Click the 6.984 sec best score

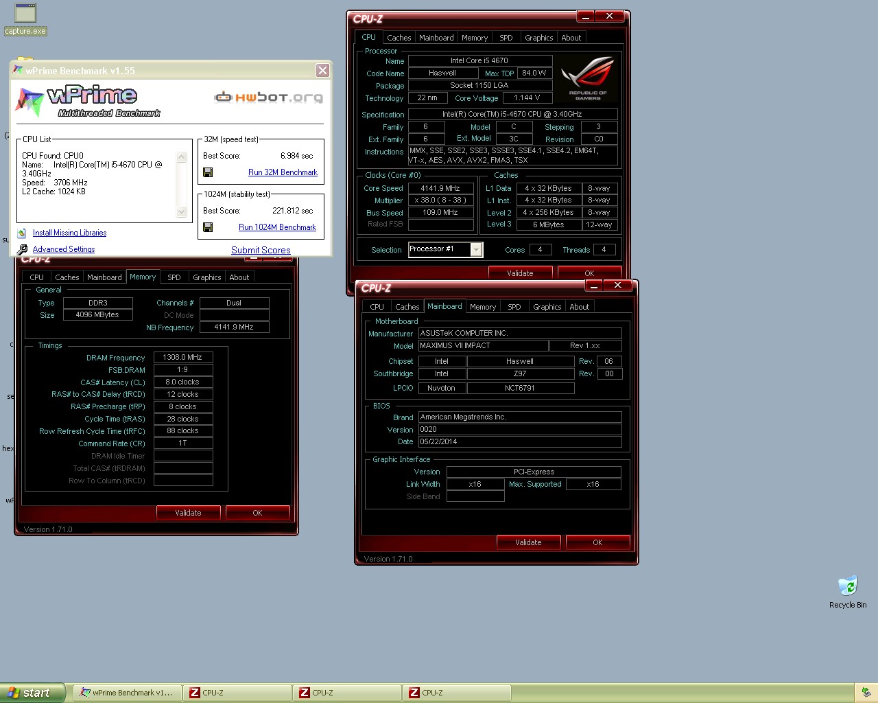click(296, 156)
